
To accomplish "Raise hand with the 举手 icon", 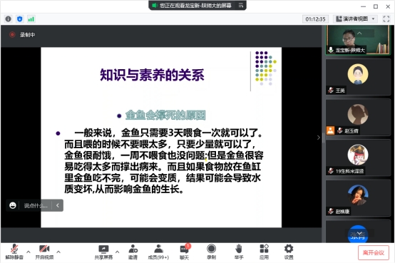I will pos(239,252).
